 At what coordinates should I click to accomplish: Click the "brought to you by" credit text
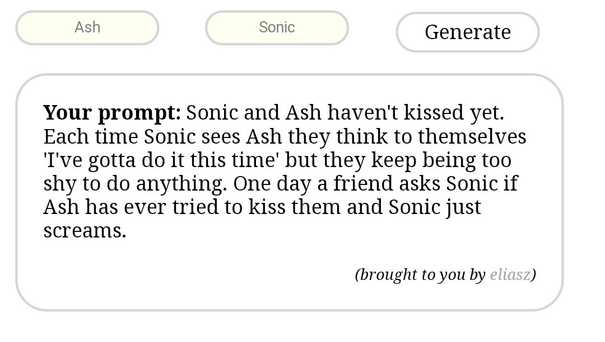click(420, 275)
